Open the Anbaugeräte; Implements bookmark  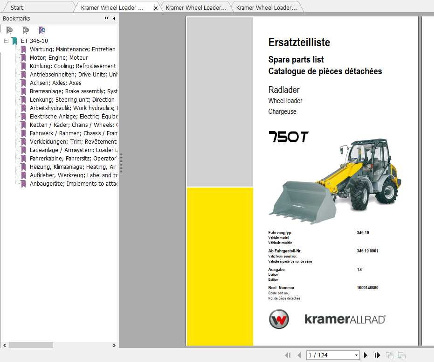[x=74, y=184]
